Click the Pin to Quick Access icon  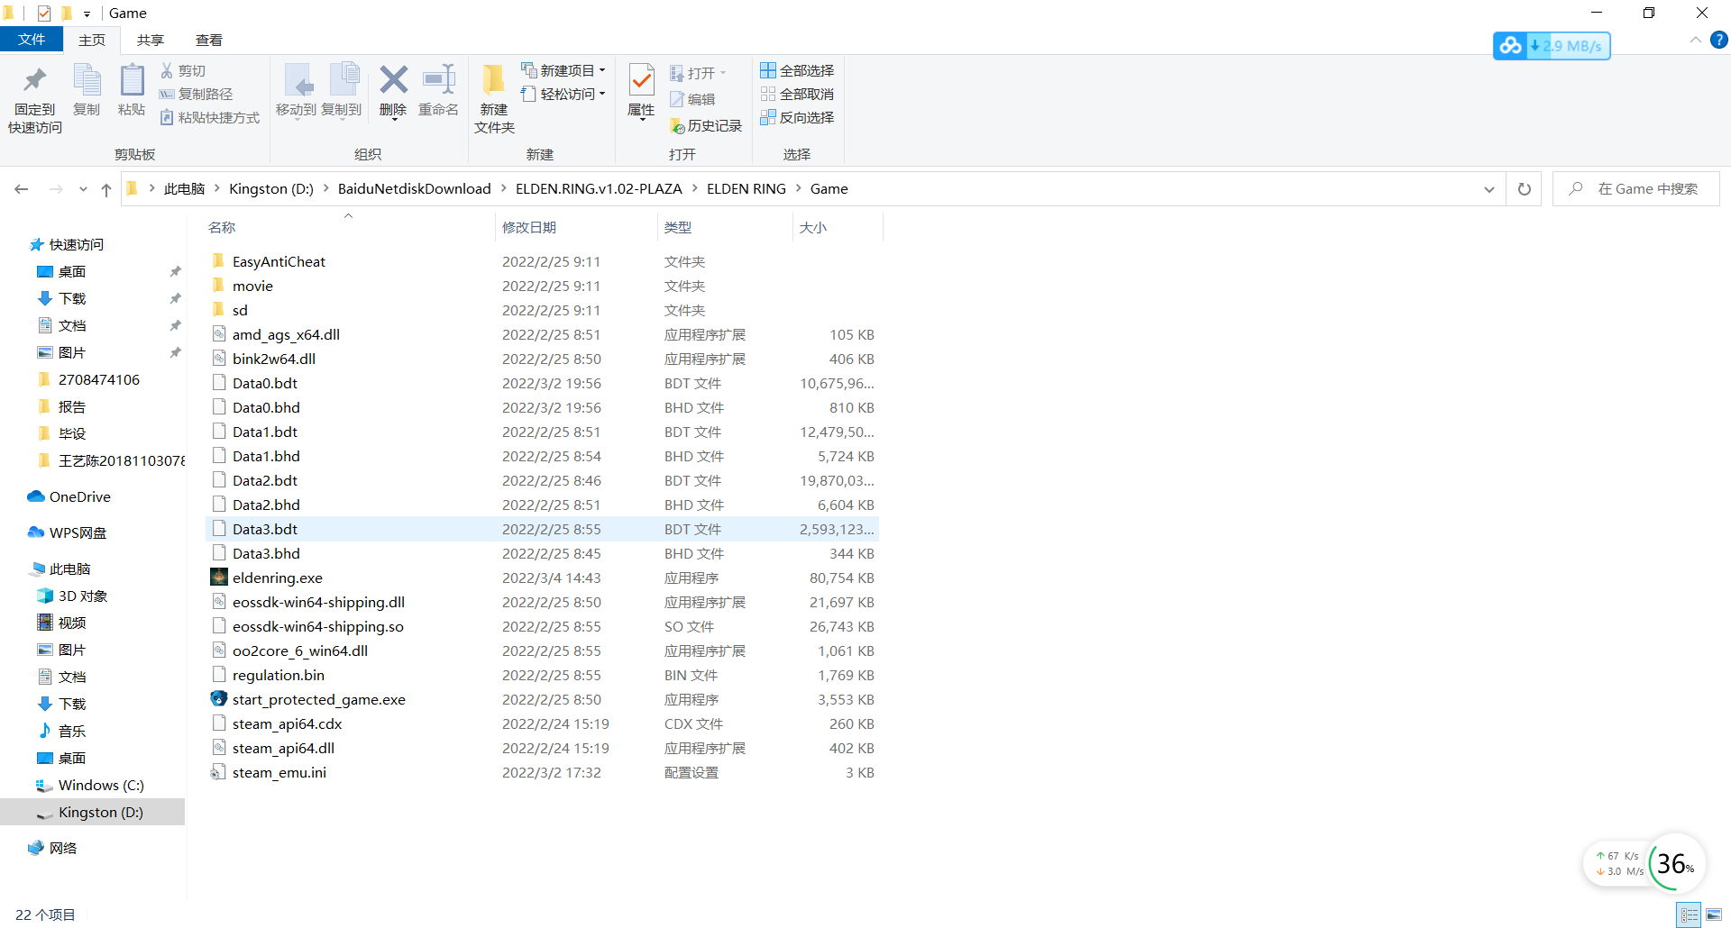point(34,81)
